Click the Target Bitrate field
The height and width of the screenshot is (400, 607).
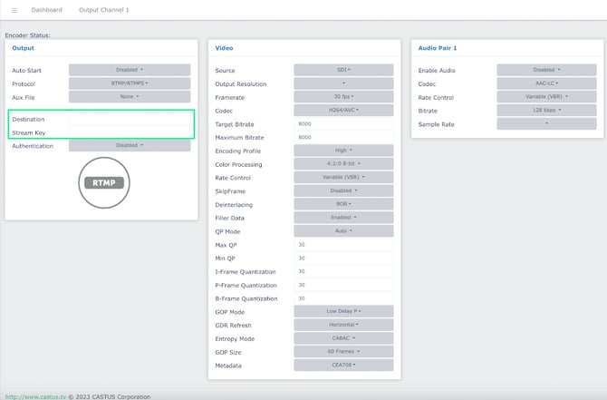click(343, 124)
